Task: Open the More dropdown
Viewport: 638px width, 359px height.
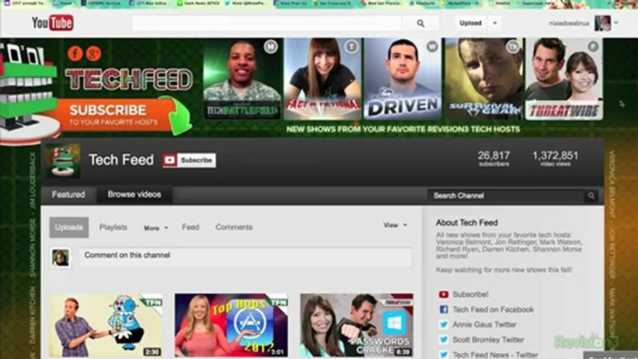Action: tap(156, 228)
